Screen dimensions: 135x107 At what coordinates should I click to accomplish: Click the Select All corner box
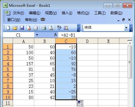point(8,41)
